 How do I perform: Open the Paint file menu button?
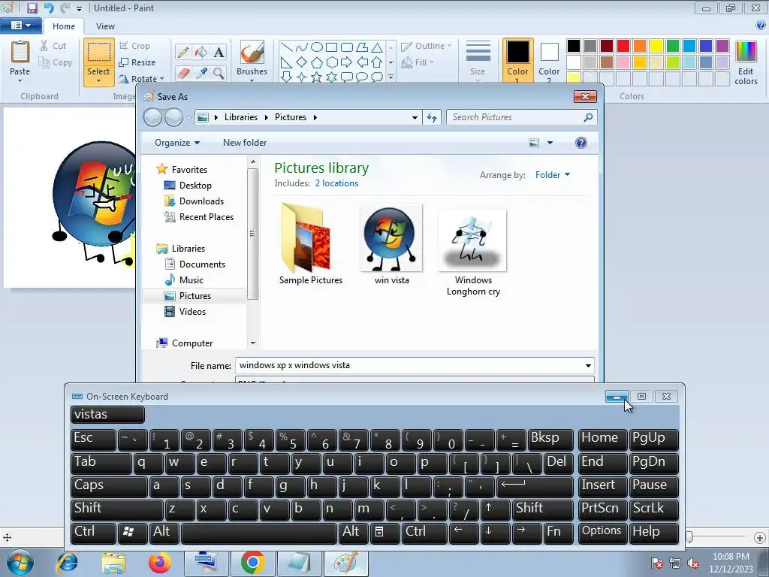coord(20,25)
